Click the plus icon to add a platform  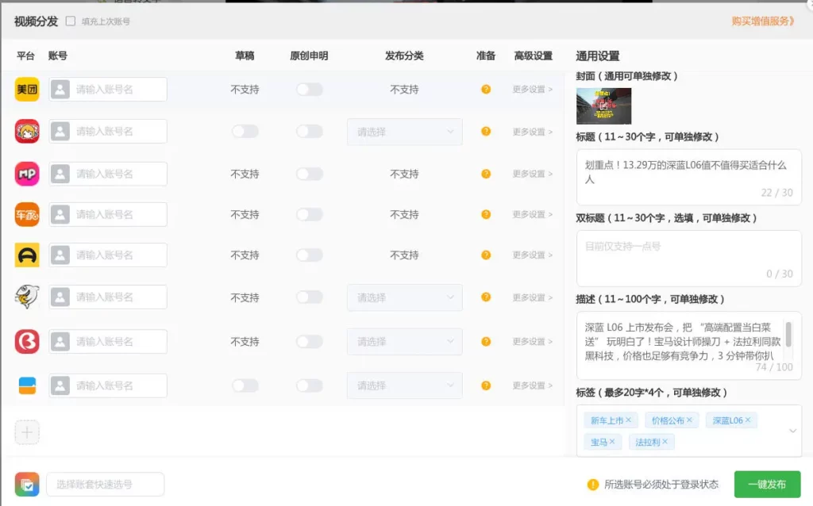click(x=27, y=432)
